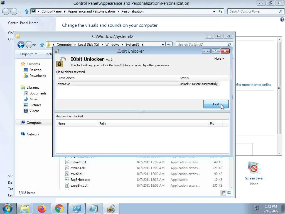Open the recent locations dropdown in the System32 window
This screenshot has height=214, width=285.
point(35,45)
